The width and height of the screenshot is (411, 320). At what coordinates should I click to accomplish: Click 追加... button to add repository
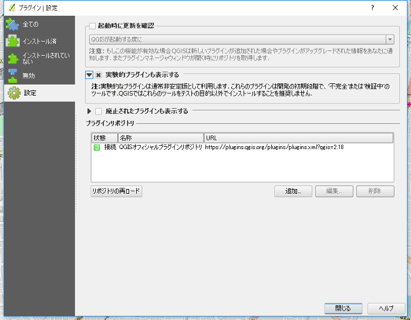point(293,191)
